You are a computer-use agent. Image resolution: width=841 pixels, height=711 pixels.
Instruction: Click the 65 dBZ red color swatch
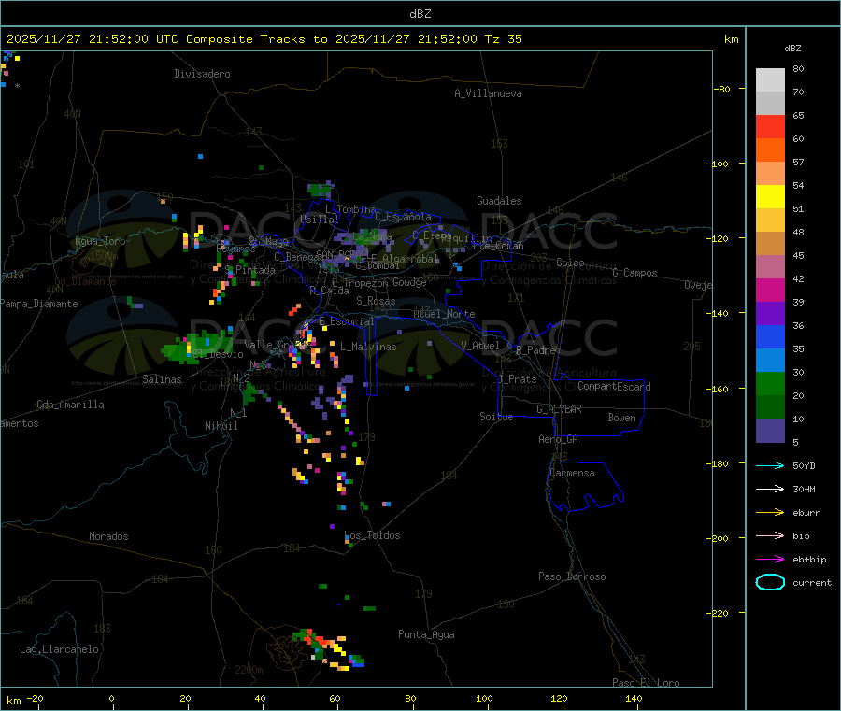point(770,126)
